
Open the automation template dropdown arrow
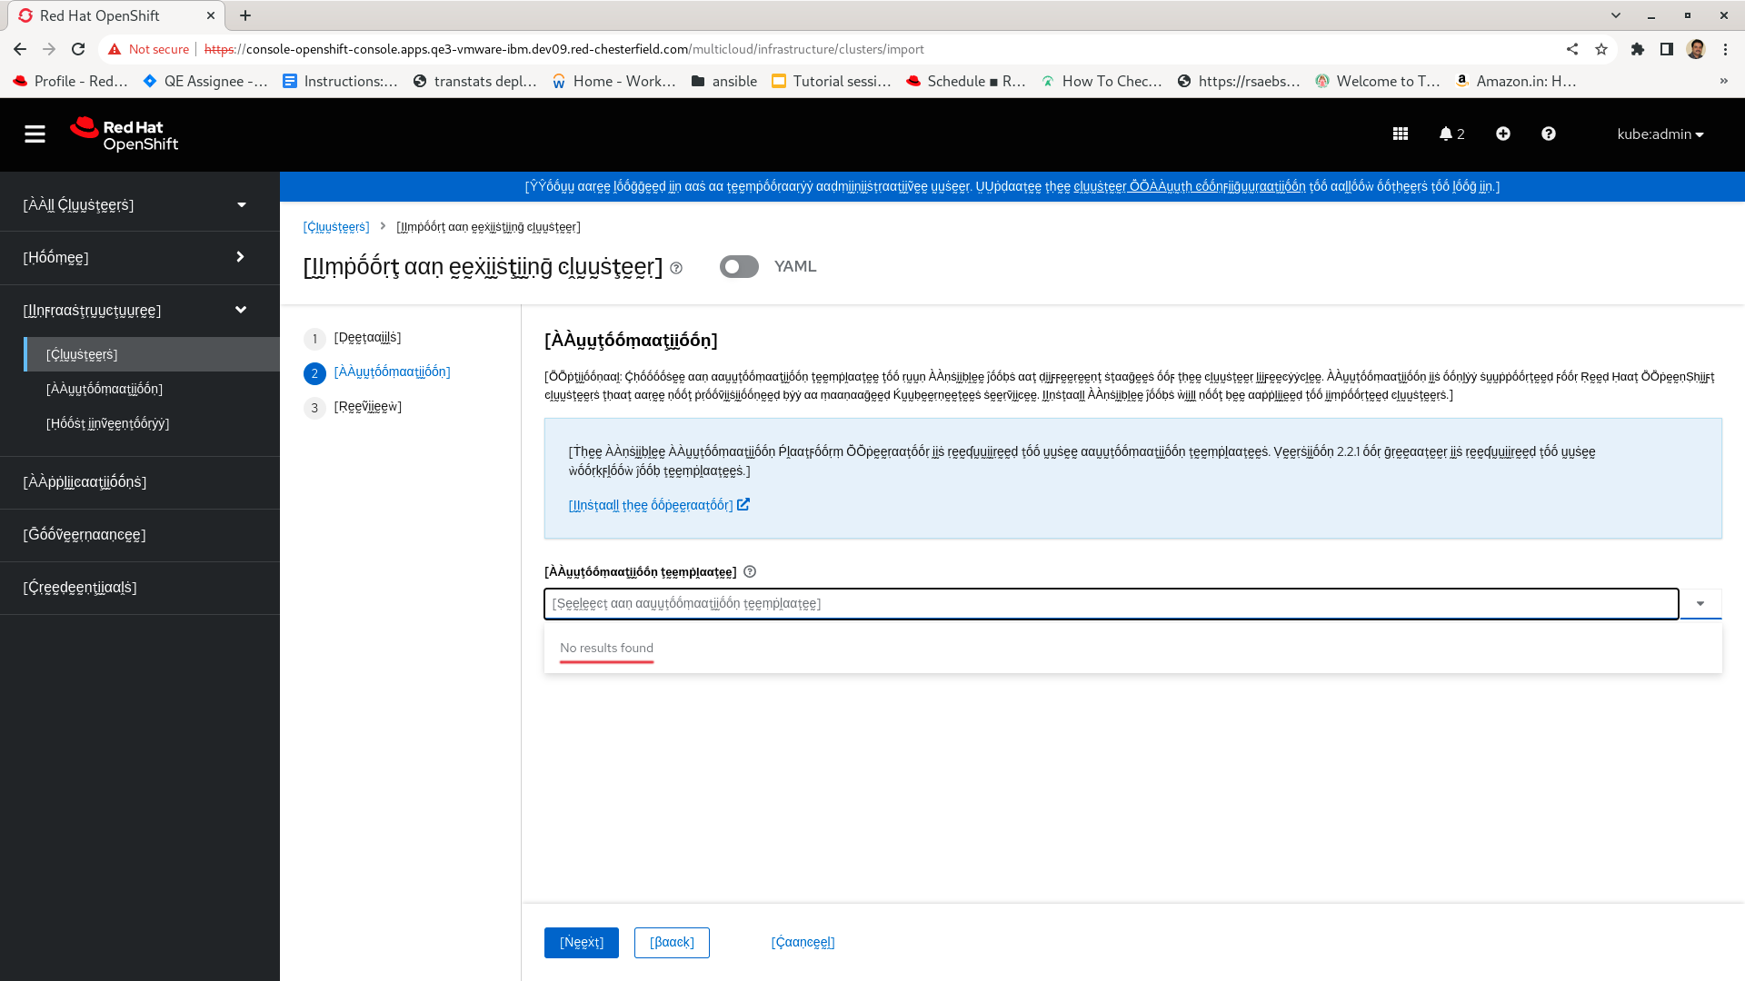click(1700, 604)
